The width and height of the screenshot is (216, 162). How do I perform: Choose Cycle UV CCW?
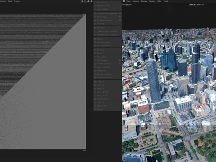coord(108,92)
